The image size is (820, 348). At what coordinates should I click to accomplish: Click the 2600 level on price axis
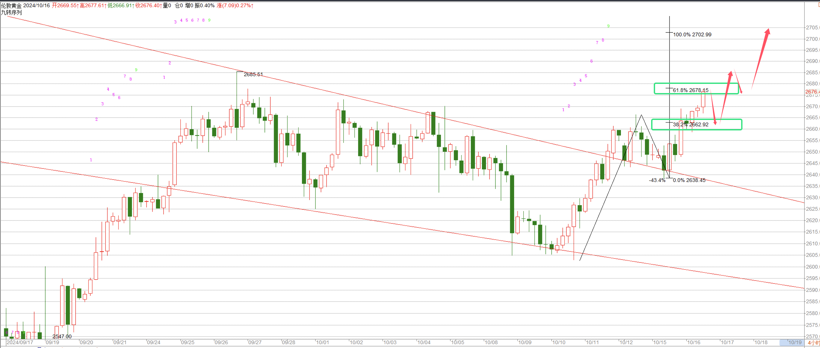(813, 267)
